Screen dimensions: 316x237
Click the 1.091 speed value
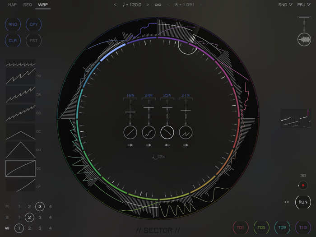(x=184, y=5)
